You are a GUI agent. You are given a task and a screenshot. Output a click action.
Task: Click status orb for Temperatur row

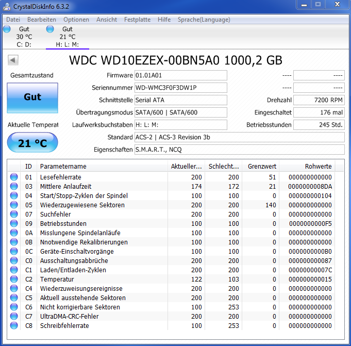point(14,279)
